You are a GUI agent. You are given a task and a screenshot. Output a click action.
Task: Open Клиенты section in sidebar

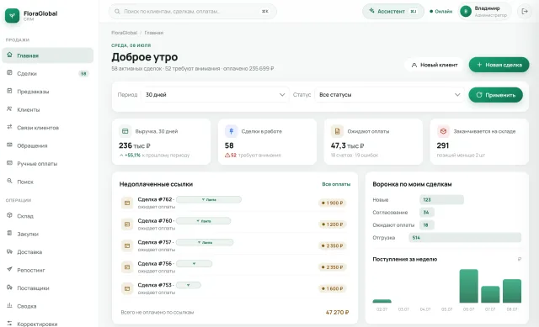(47, 109)
